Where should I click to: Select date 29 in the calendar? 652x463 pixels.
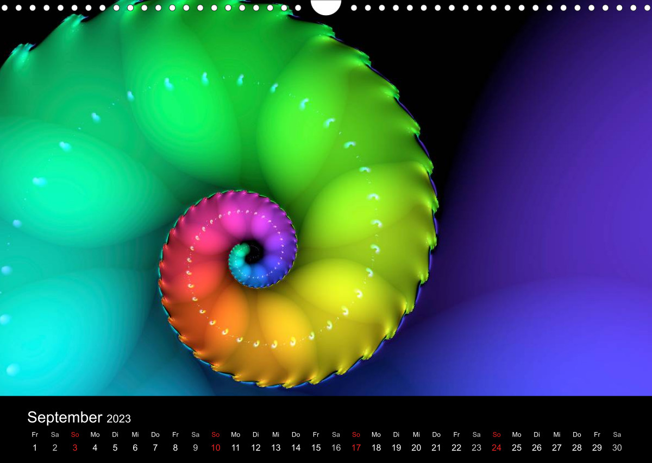pyautogui.click(x=597, y=448)
